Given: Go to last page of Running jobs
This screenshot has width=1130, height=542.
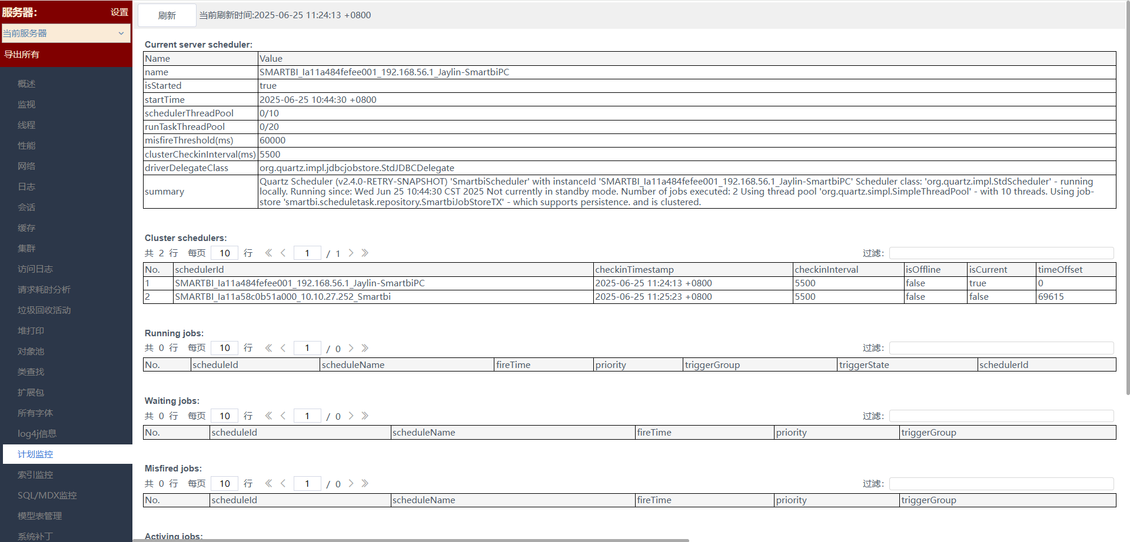Looking at the screenshot, I should click(365, 348).
